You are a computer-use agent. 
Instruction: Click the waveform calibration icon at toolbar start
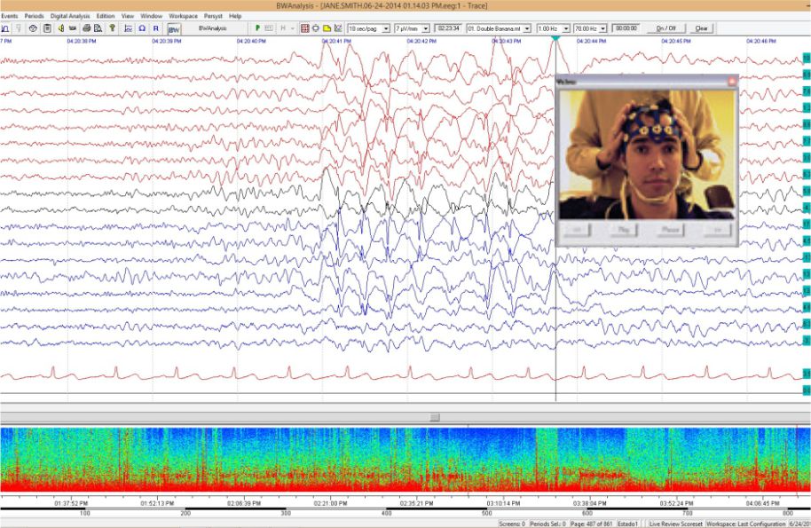pos(5,28)
